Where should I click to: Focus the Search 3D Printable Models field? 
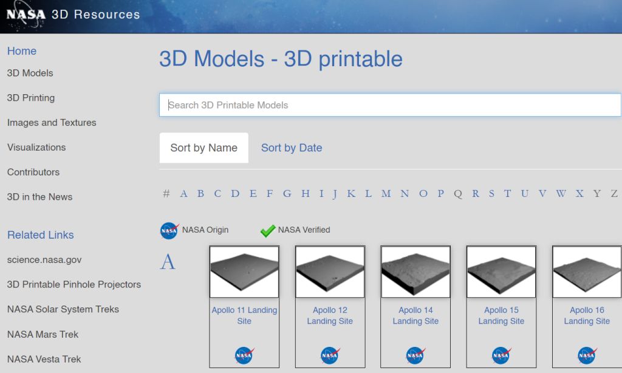point(390,105)
